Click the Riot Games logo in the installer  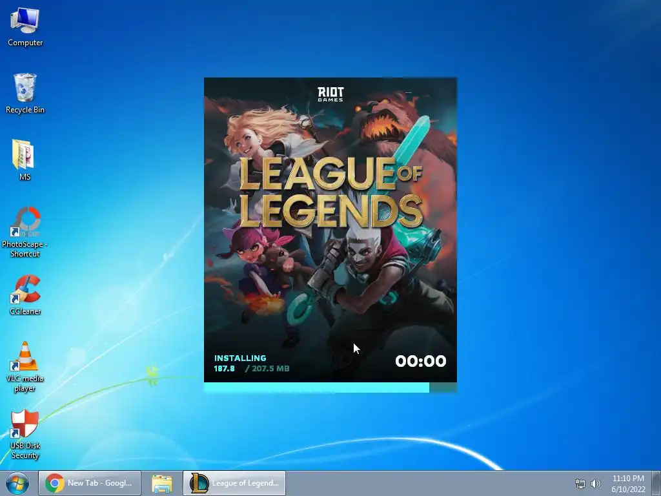pos(330,94)
